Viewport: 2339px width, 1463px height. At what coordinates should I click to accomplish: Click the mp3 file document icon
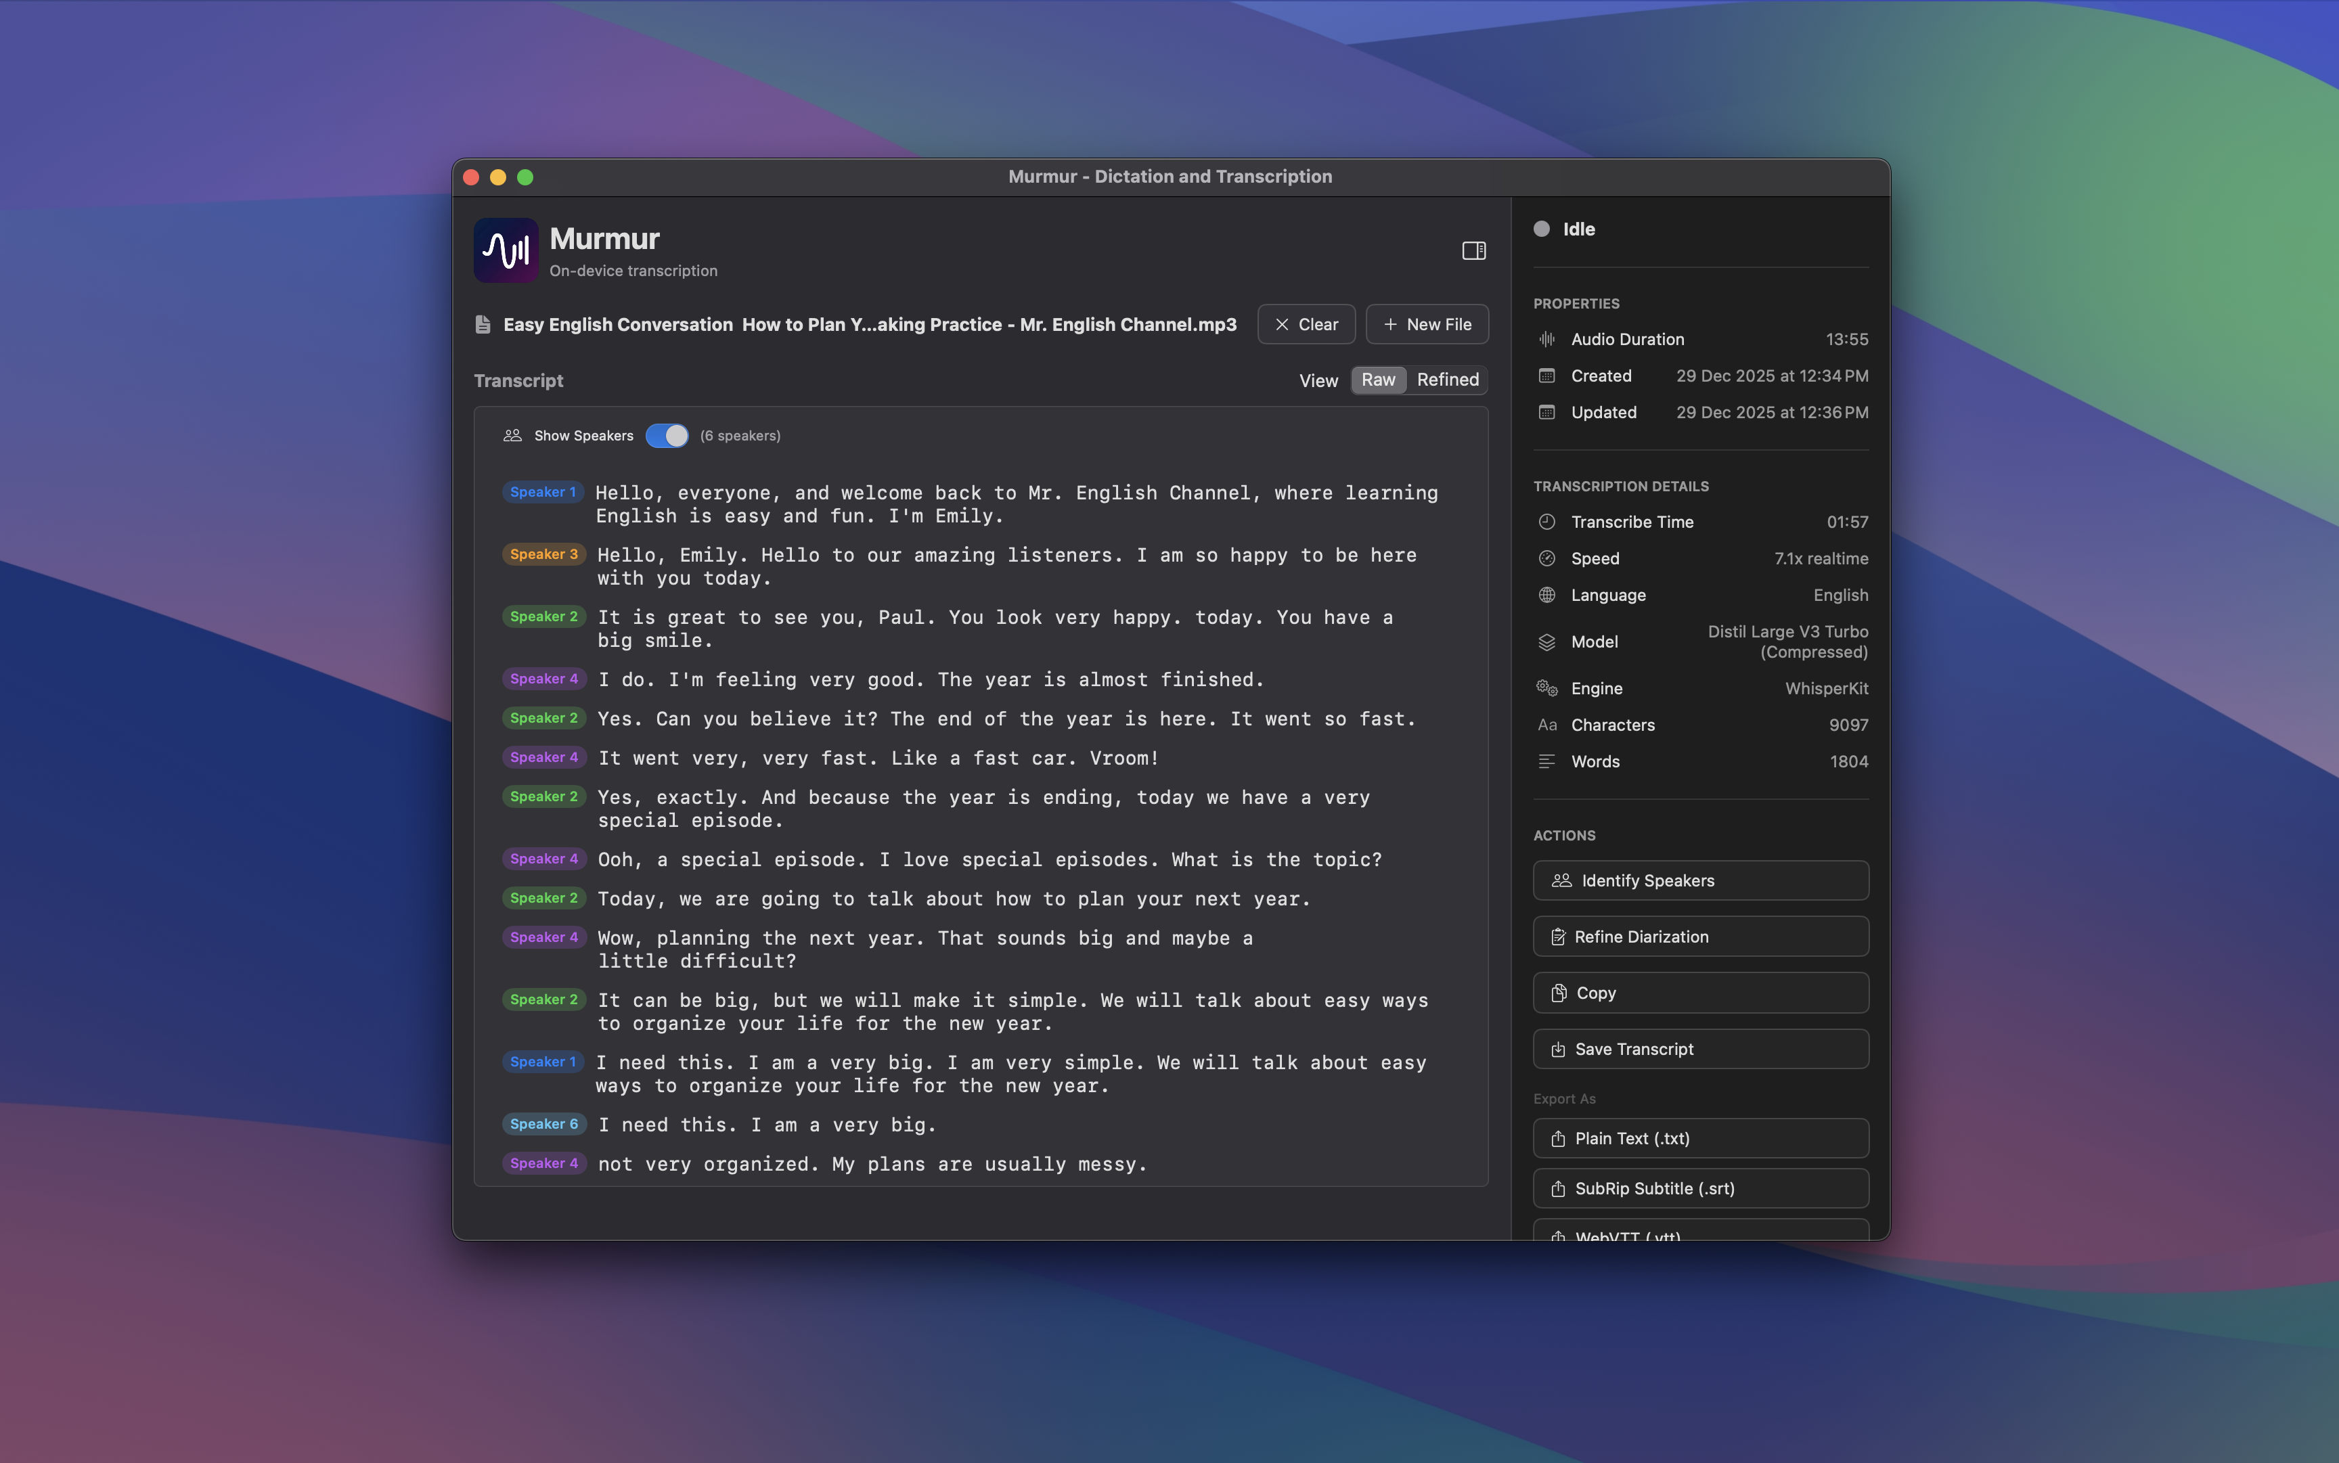click(483, 324)
